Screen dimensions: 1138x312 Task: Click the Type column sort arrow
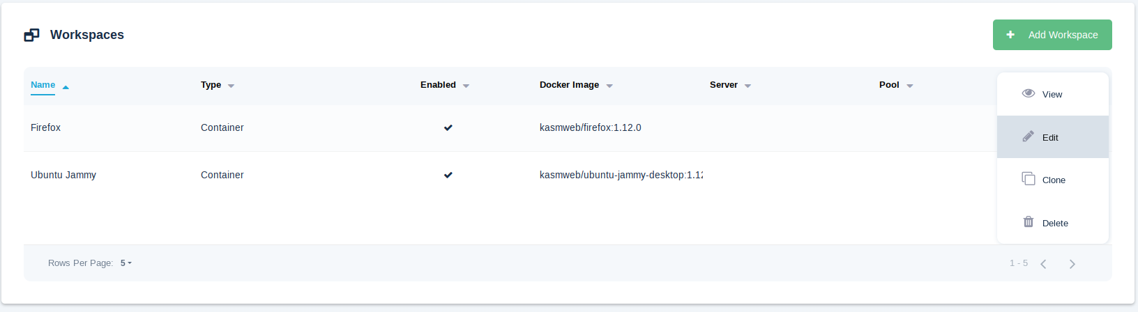[x=231, y=86]
